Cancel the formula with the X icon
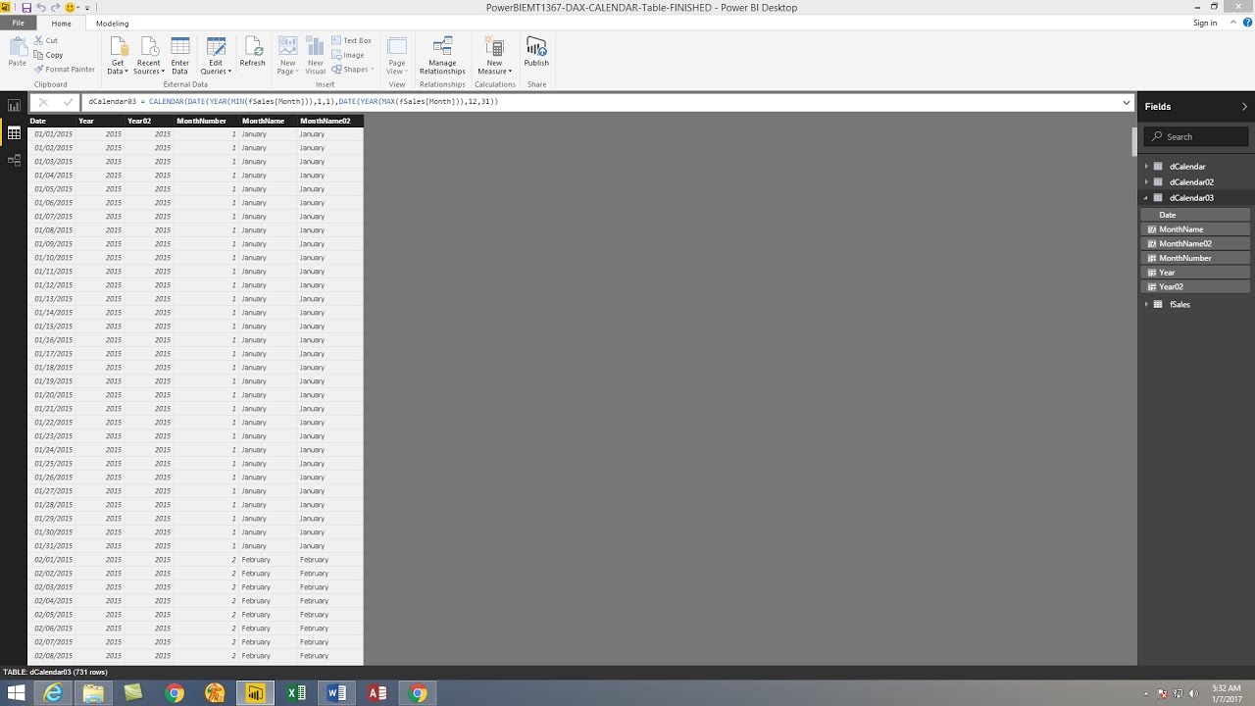Viewport: 1255px width, 706px height. click(43, 102)
